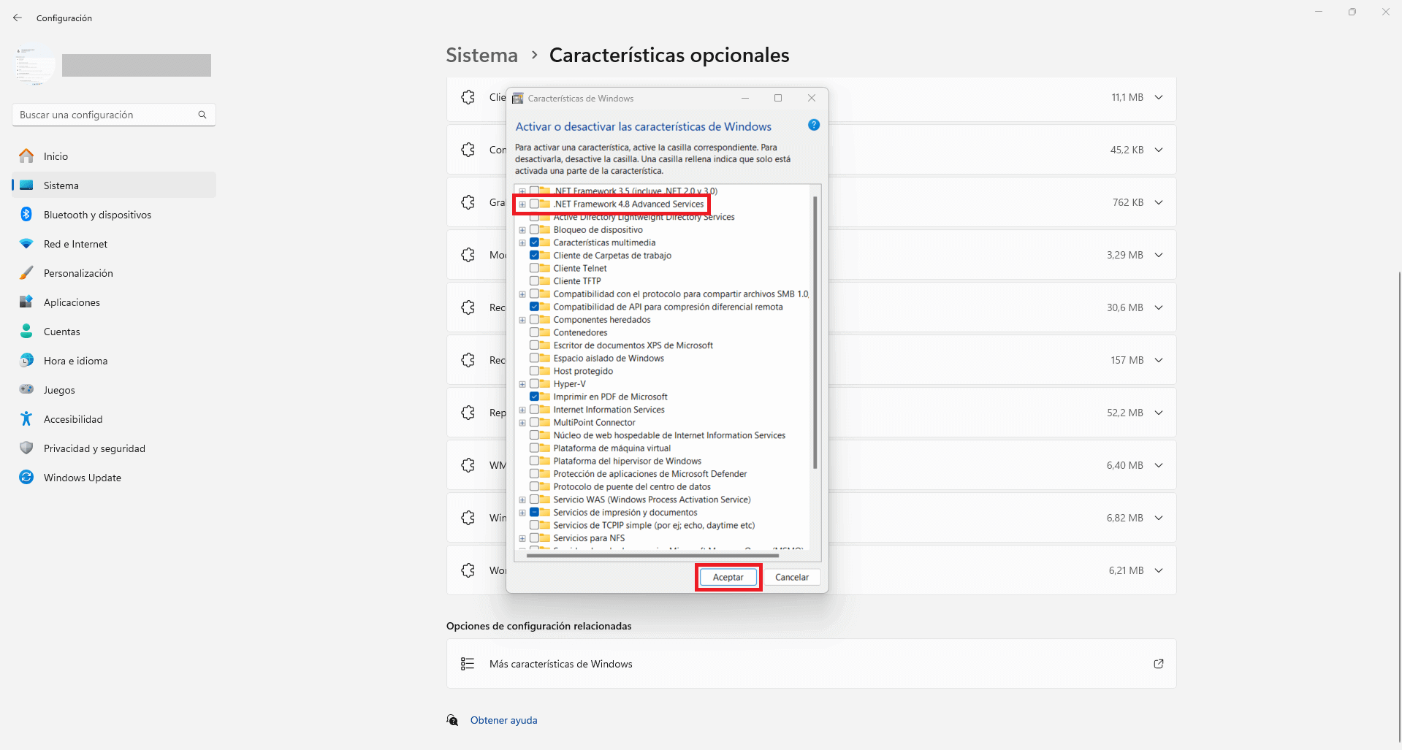Click the user profile avatar picture
Viewport: 1402px width, 750px height.
coord(34,65)
